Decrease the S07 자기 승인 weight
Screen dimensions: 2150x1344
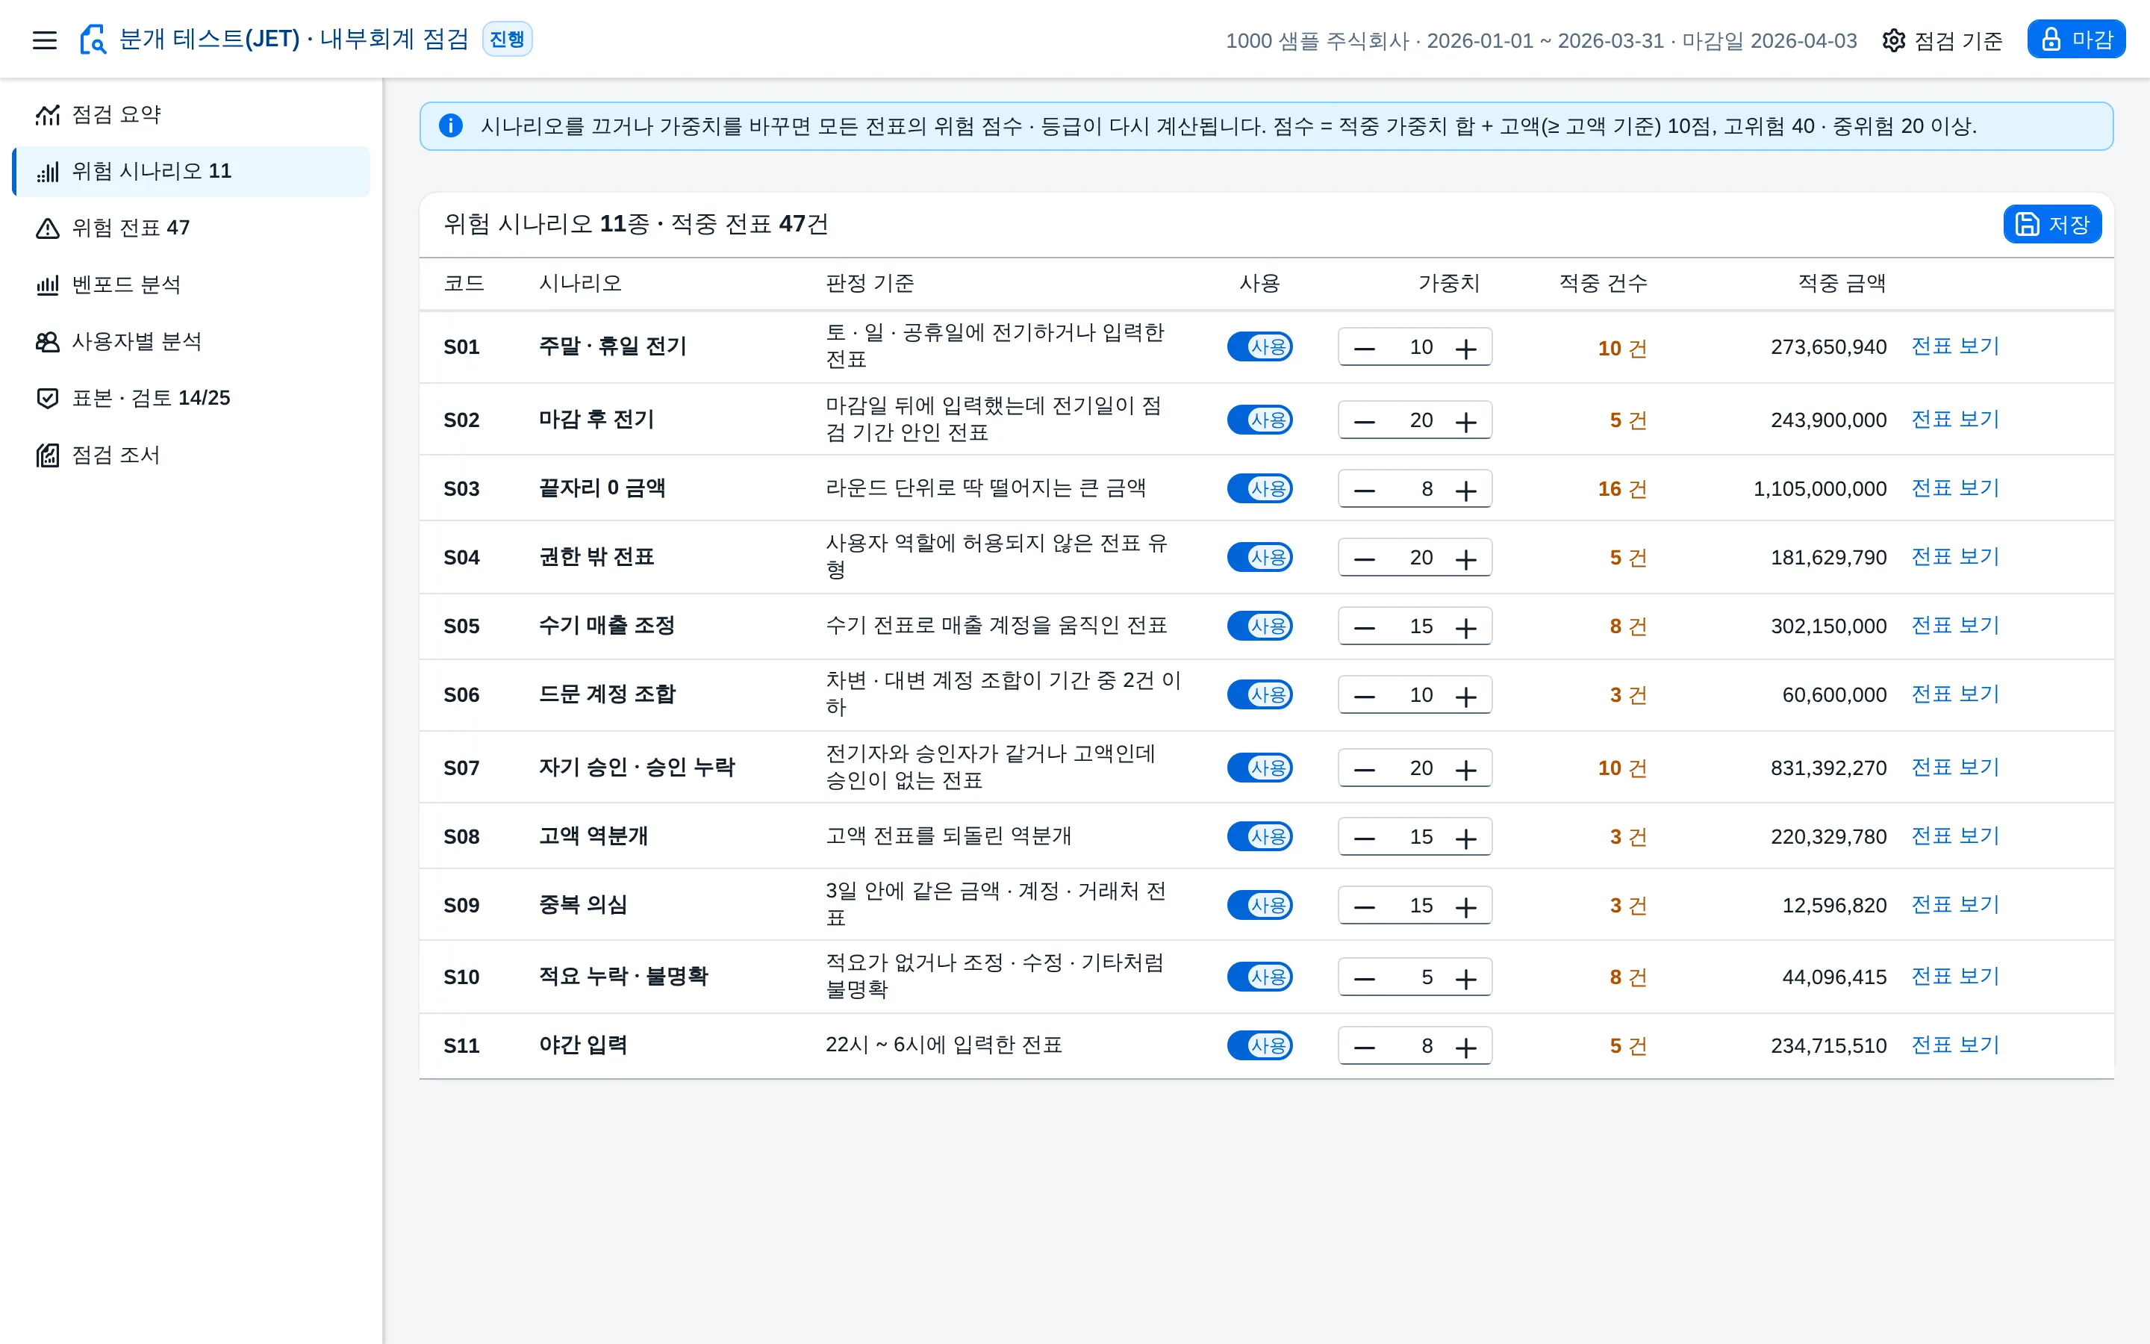1364,768
